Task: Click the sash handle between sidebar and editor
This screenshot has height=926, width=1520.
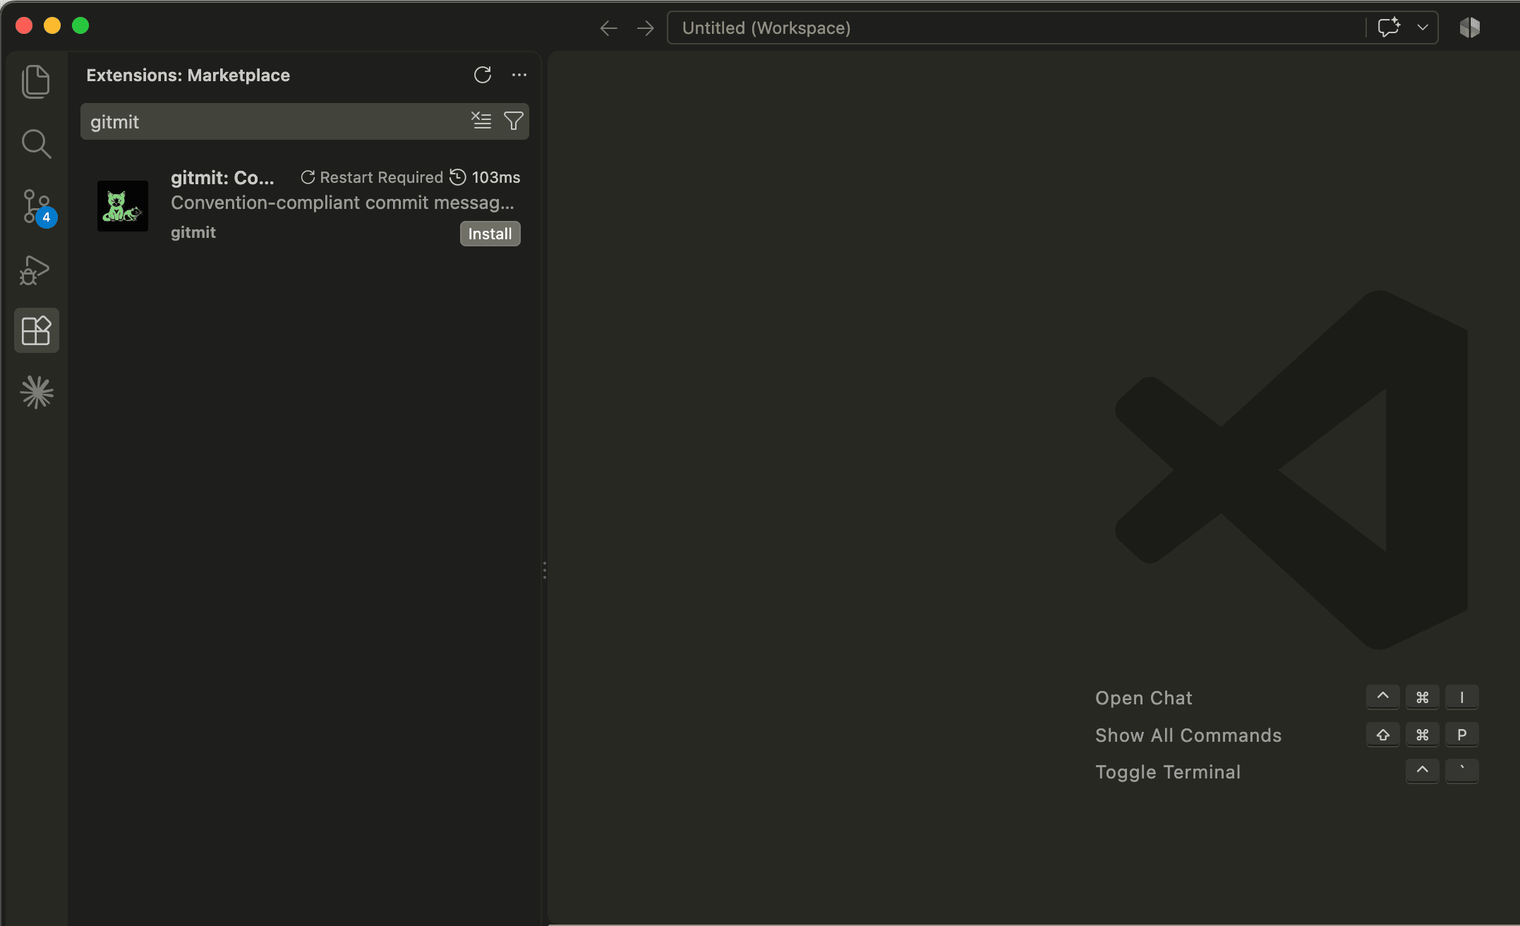Action: (x=545, y=570)
